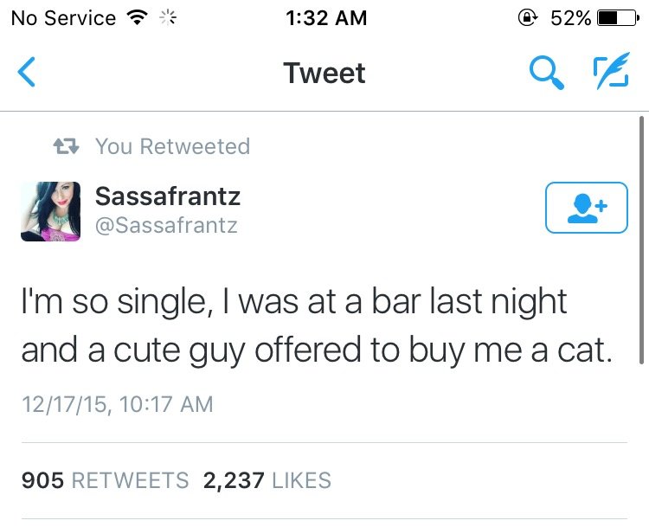Tap the back chevron arrow
649x527 pixels.
point(27,74)
